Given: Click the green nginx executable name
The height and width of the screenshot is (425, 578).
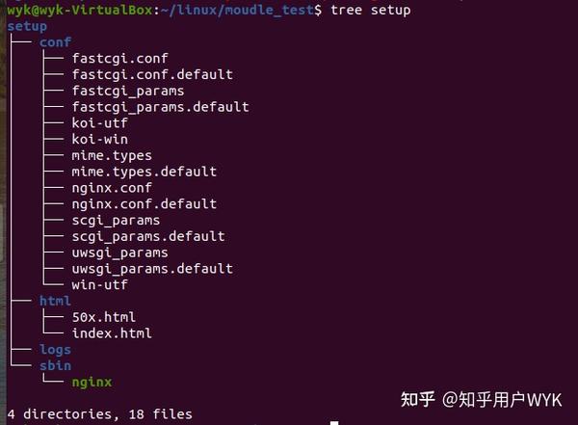Looking at the screenshot, I should [92, 383].
